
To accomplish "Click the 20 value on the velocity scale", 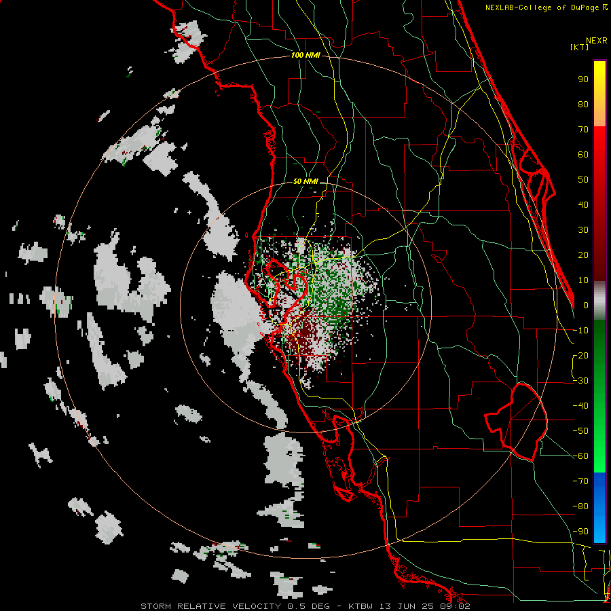I will [x=583, y=255].
